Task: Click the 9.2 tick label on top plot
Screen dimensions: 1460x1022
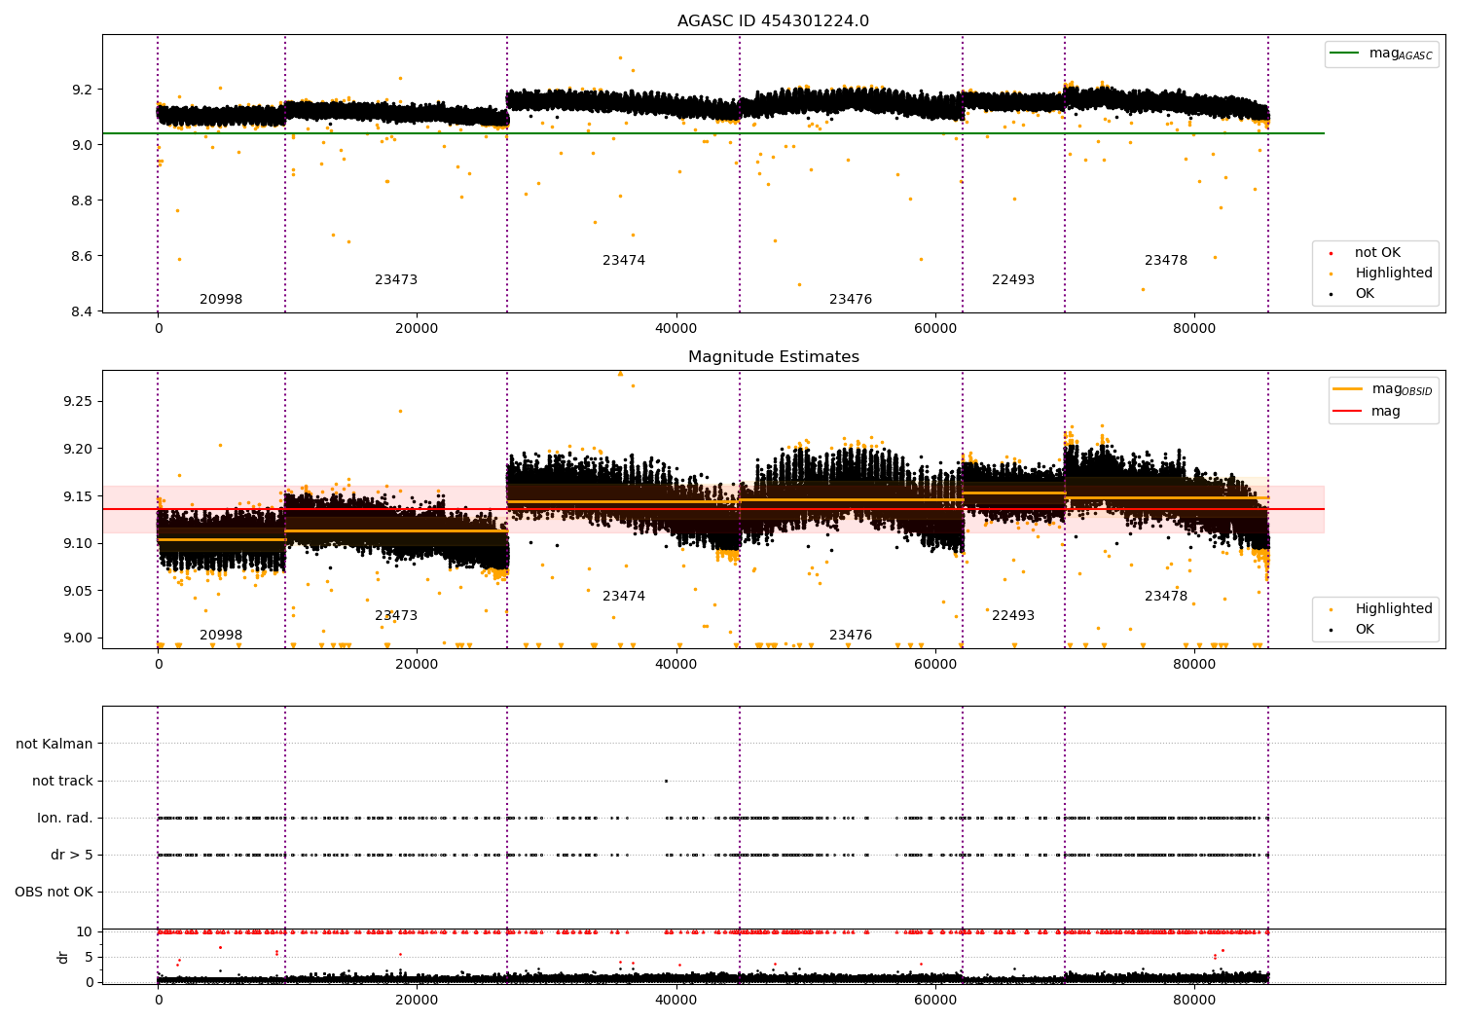Action: point(83,90)
